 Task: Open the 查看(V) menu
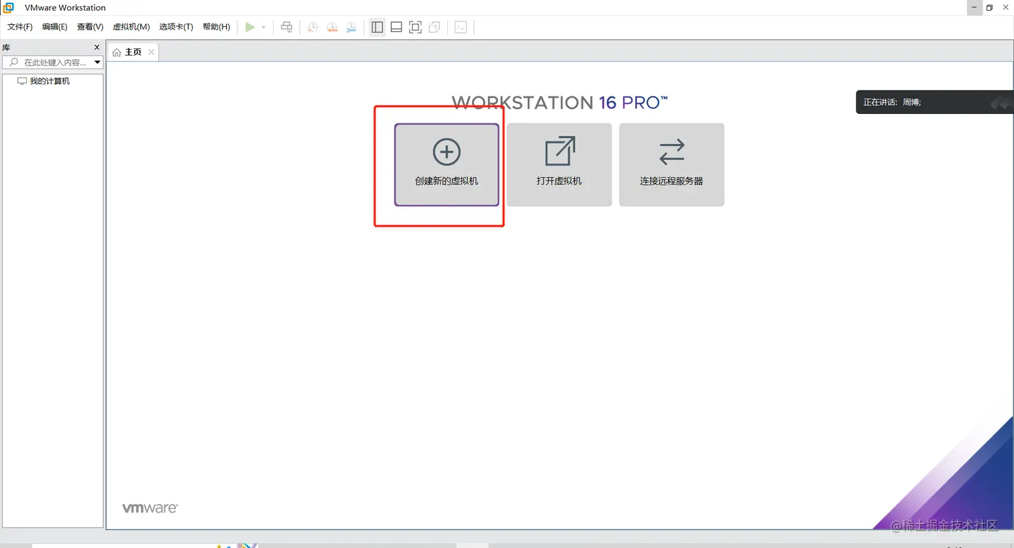coord(90,27)
